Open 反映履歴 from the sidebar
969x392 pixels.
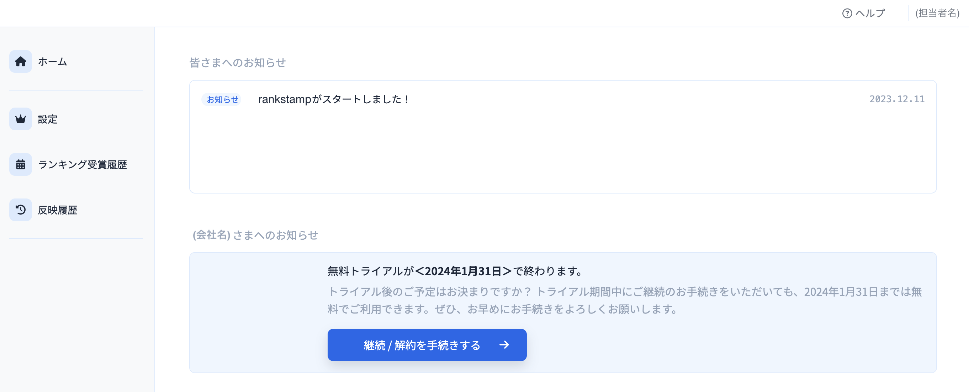pos(57,210)
